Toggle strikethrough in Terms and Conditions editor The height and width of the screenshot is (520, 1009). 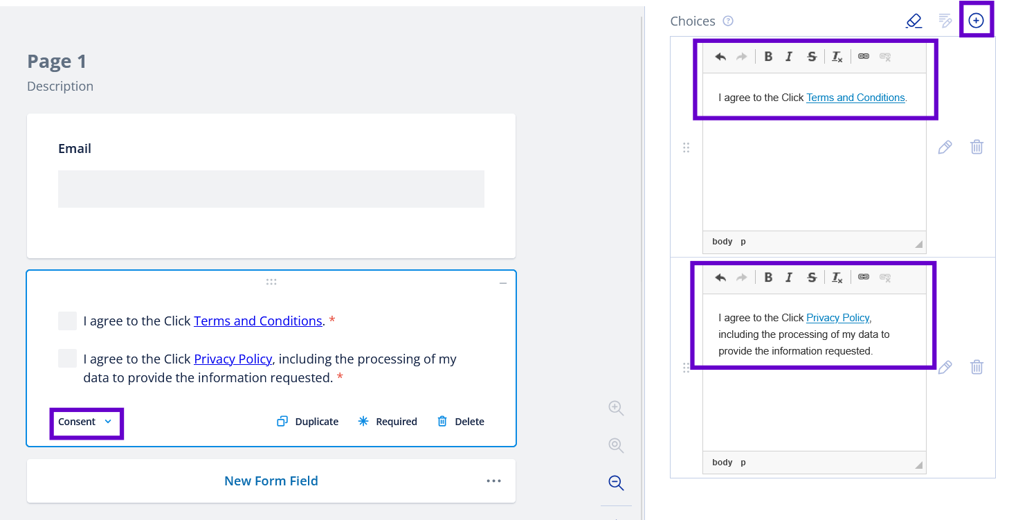pos(812,57)
